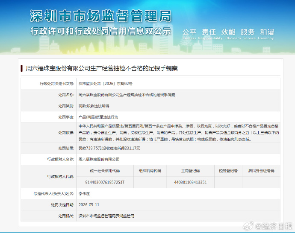295x233 pixels.
Task: Click the 税务登记号 column header
Action: [228, 171]
